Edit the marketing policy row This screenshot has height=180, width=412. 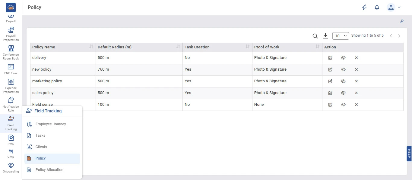(330, 81)
